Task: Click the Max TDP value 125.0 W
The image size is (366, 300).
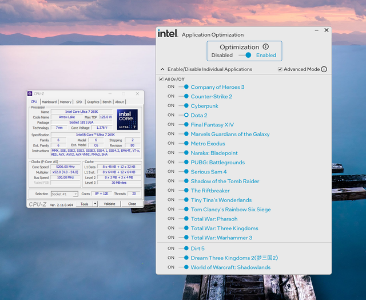Action: coord(106,117)
